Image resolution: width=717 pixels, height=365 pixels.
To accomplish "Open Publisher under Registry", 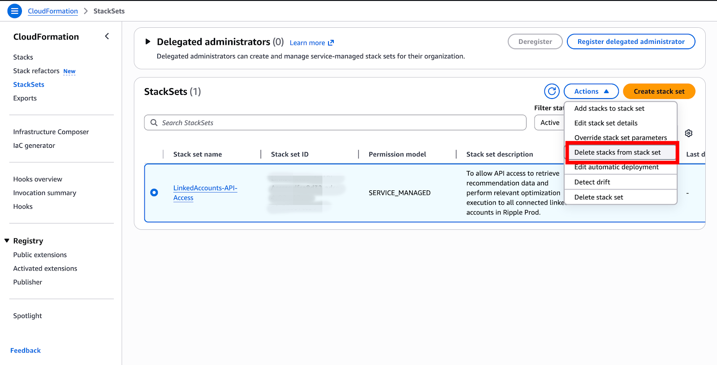I will pyautogui.click(x=28, y=282).
